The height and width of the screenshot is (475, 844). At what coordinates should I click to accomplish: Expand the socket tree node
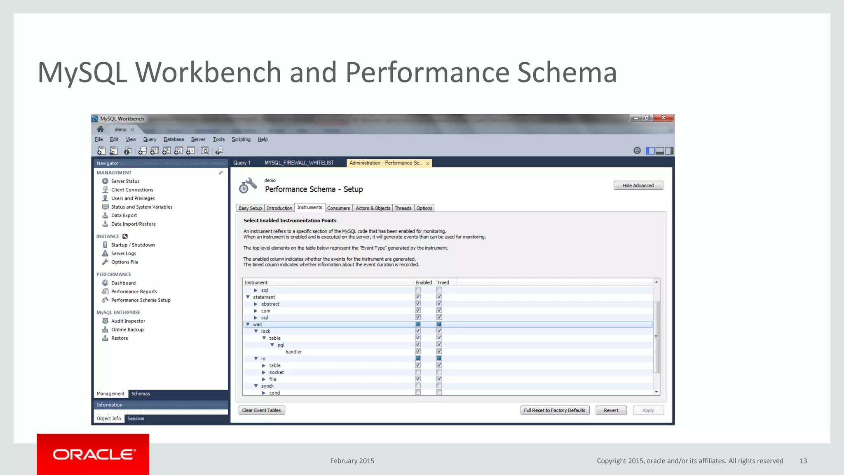(x=264, y=372)
